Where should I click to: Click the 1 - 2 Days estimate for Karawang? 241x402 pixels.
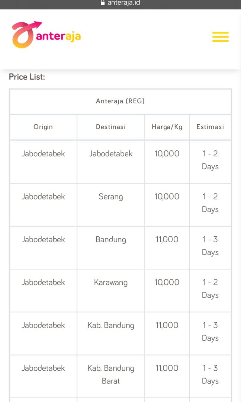(x=210, y=289)
